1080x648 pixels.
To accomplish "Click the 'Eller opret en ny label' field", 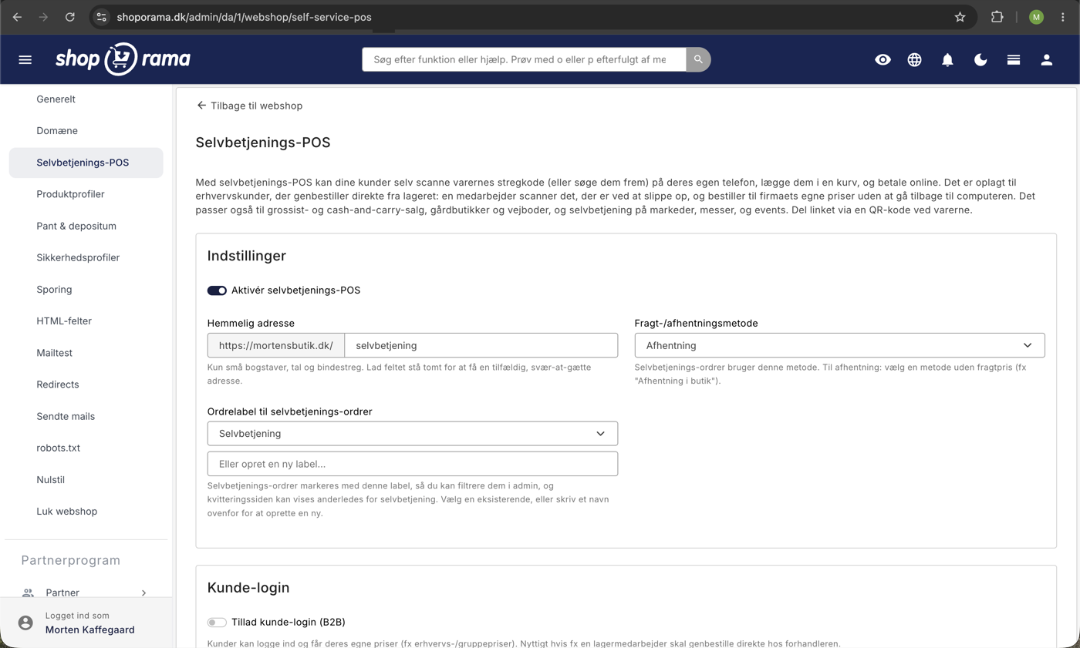I will [x=413, y=464].
